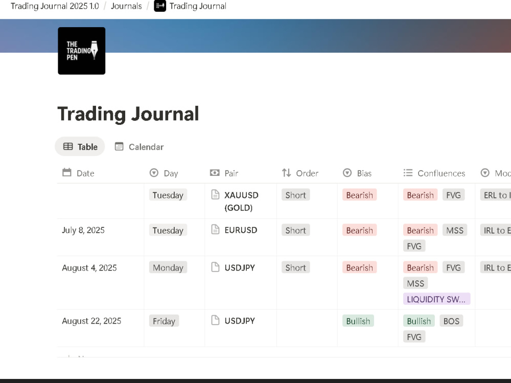Click the Calendar view icon
This screenshot has height=383, width=511.
[x=119, y=146]
